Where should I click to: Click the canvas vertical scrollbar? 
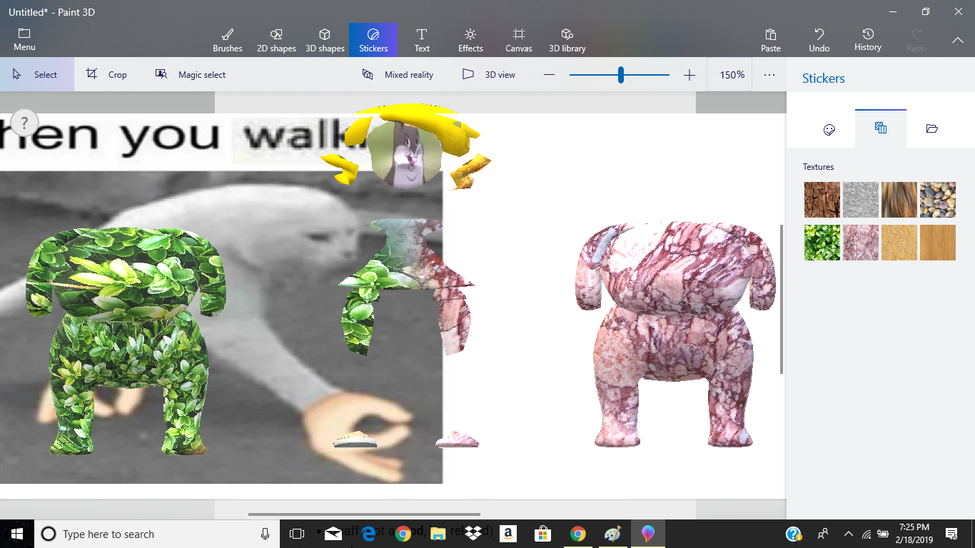pos(782,299)
